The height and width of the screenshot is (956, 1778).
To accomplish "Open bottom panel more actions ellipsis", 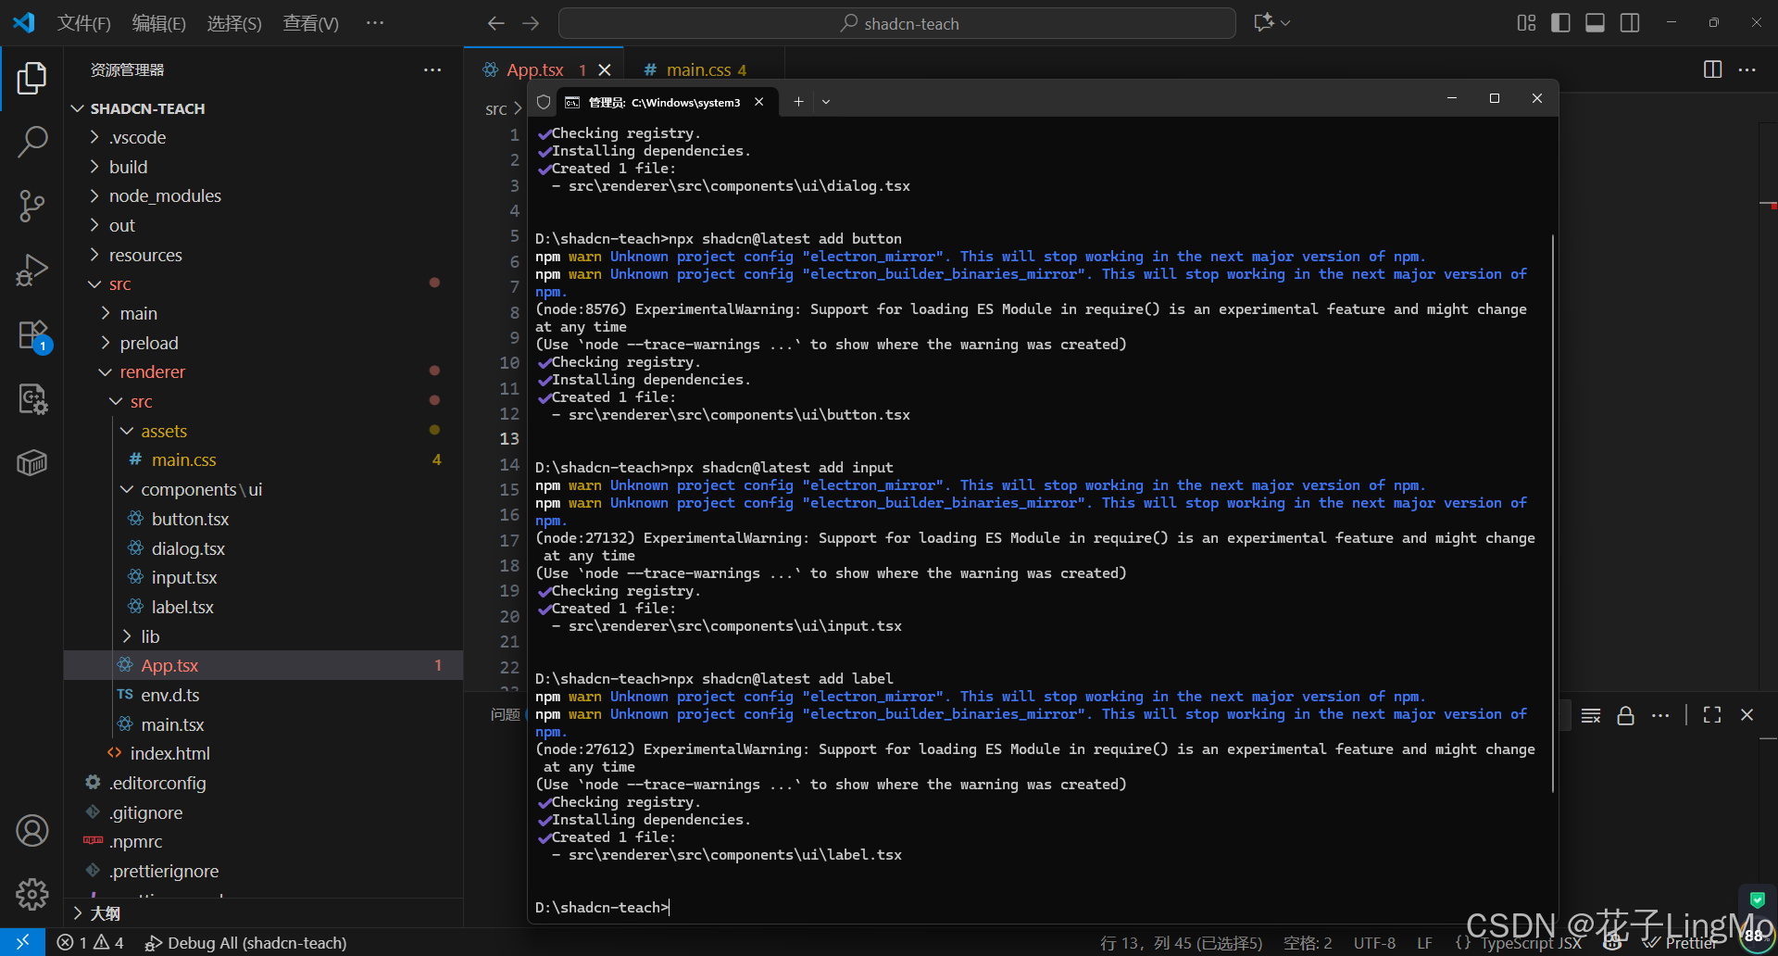I will (x=1660, y=715).
